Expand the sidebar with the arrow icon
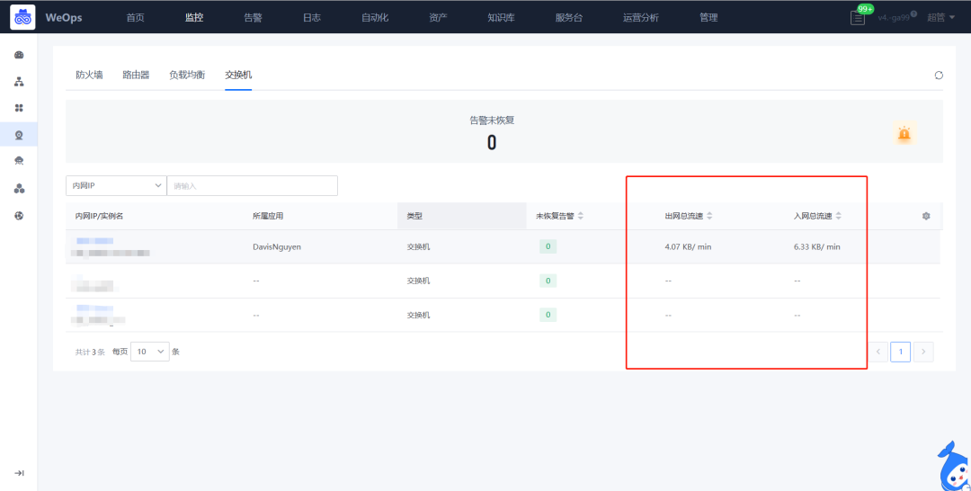This screenshot has height=491, width=971. 19,473
